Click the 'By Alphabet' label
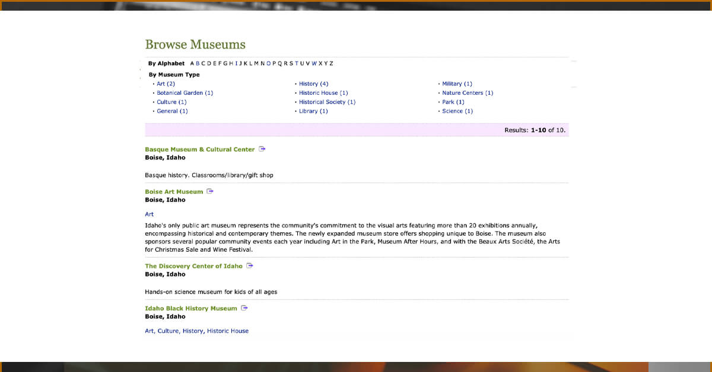 click(166, 63)
